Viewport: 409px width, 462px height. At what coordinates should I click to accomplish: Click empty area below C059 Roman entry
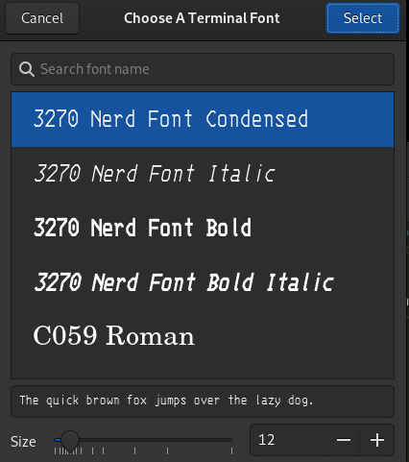(203, 371)
